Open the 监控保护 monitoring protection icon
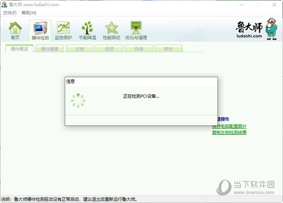283x203 pixels. point(63,31)
